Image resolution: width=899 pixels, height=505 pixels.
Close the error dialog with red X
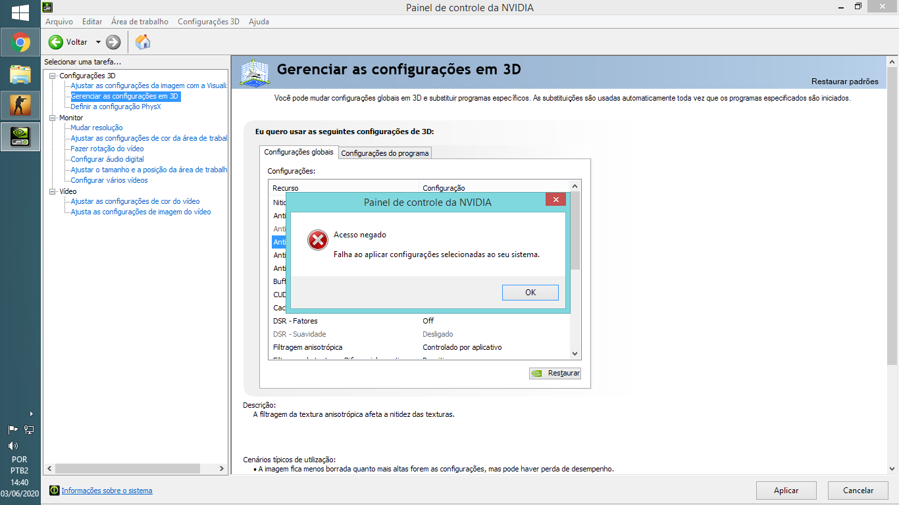pyautogui.click(x=555, y=199)
